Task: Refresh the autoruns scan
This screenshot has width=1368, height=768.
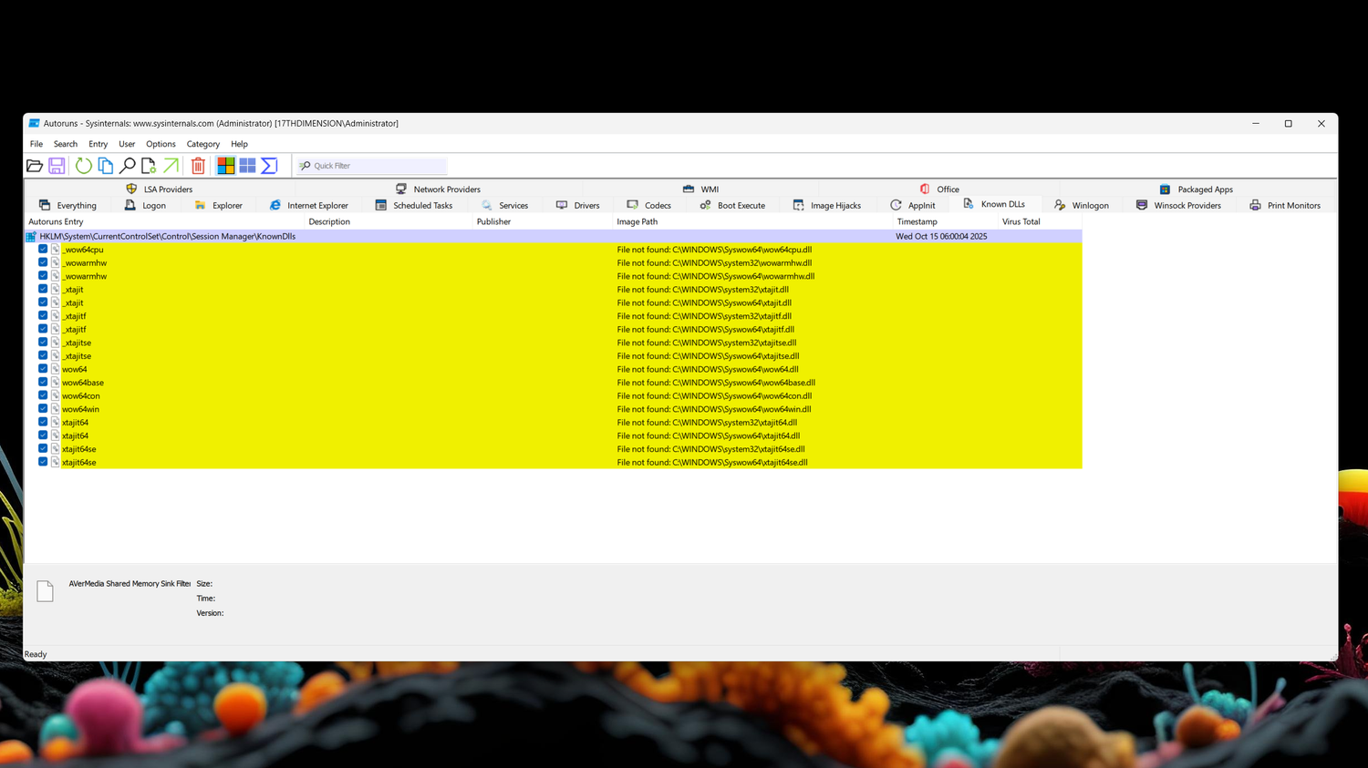Action: [x=83, y=166]
